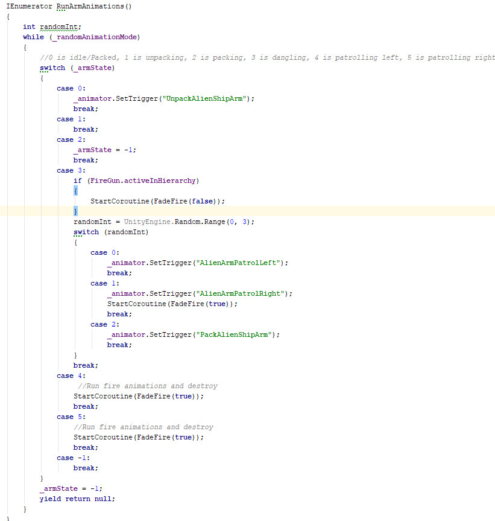Click the highlighted opening brace after the if
Viewport: 495px width, 521px height.
[x=75, y=191]
